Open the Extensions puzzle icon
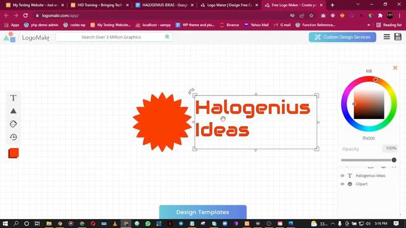 (380, 15)
